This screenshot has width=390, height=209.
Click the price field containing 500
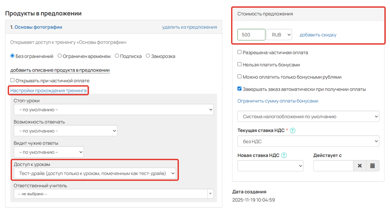click(251, 35)
